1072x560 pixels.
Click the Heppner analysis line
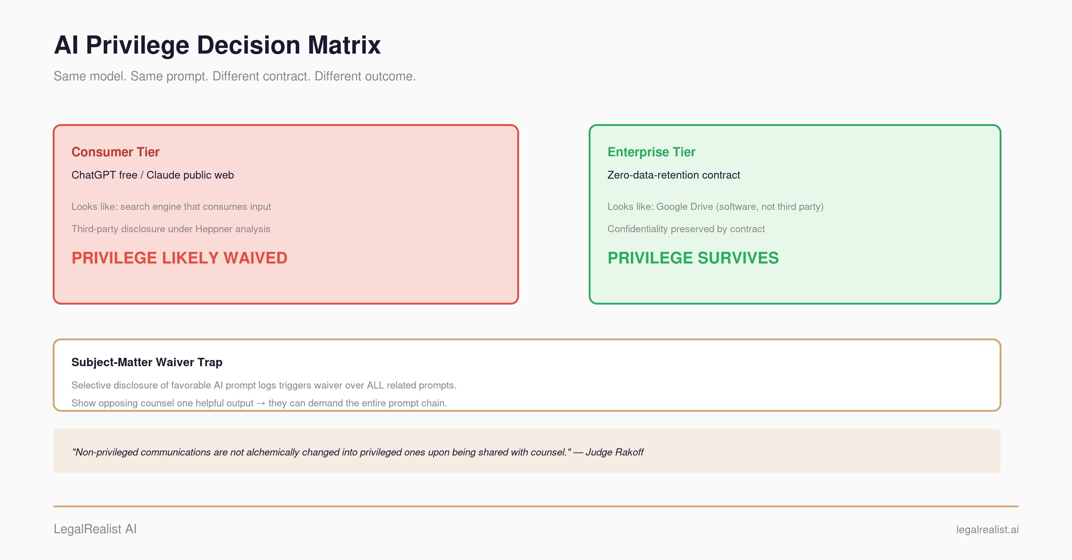click(171, 229)
